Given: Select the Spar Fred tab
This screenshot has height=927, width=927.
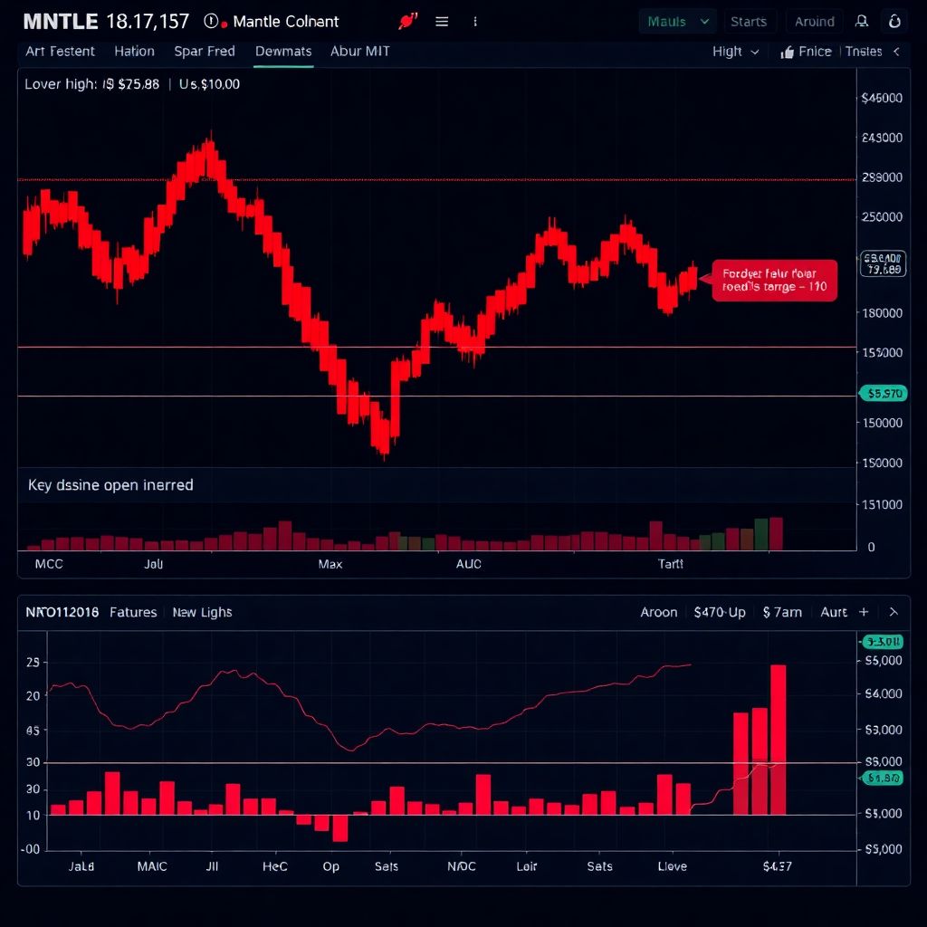Looking at the screenshot, I should (x=205, y=52).
